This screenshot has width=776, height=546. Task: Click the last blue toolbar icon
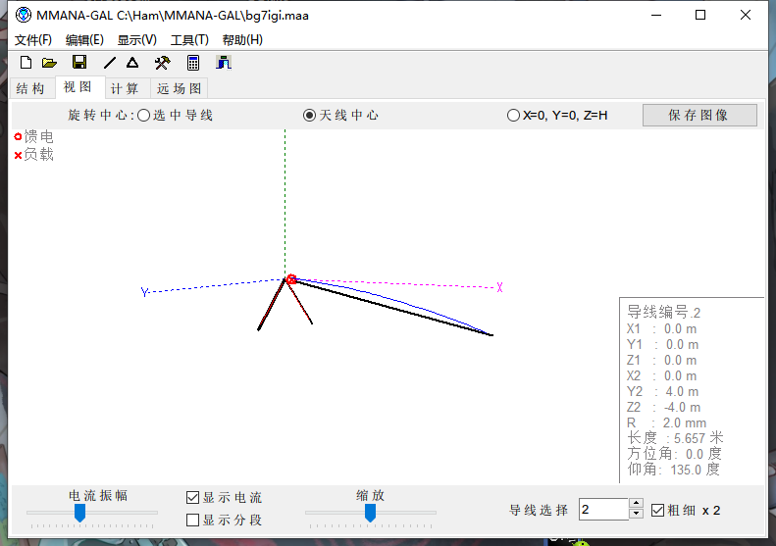224,63
